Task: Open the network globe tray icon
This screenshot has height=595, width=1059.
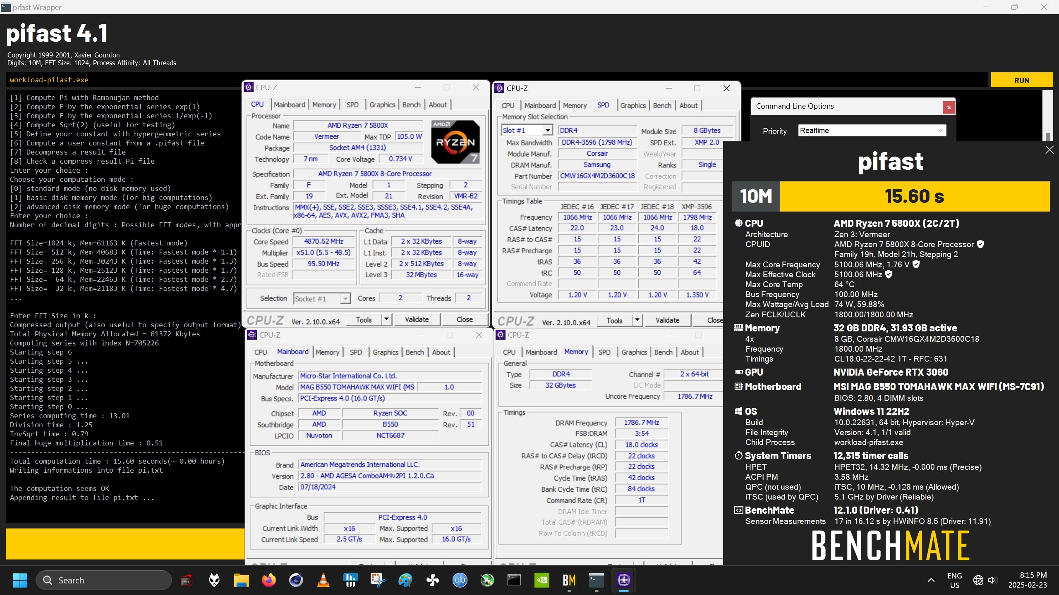Action: point(978,580)
